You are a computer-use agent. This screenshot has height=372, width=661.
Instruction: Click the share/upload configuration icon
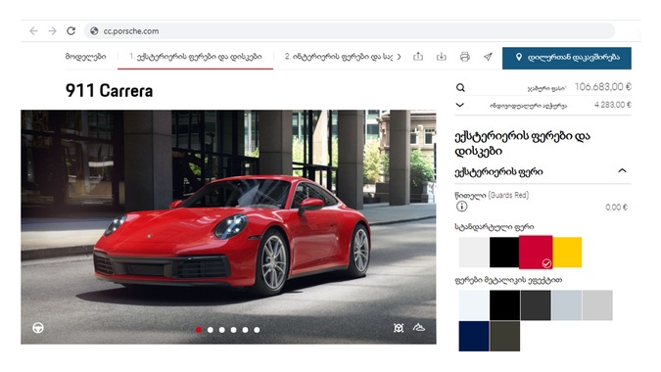click(x=418, y=57)
